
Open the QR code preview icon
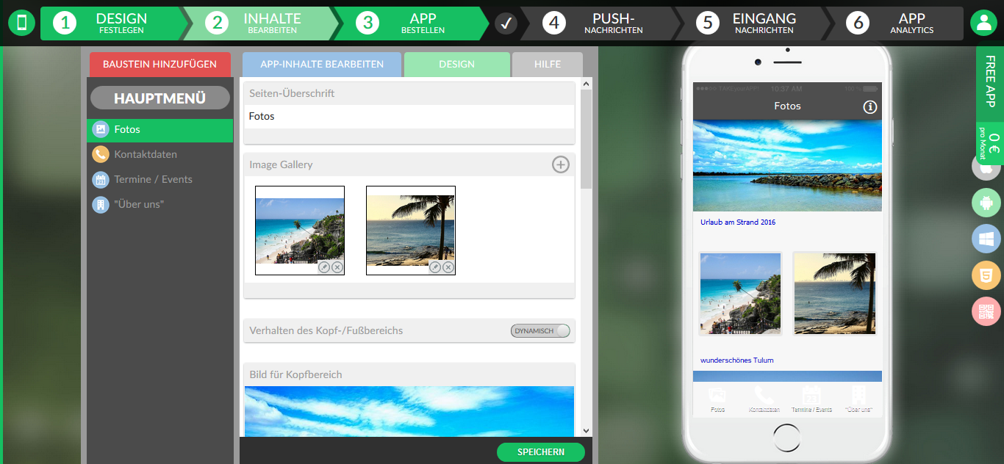tap(986, 311)
